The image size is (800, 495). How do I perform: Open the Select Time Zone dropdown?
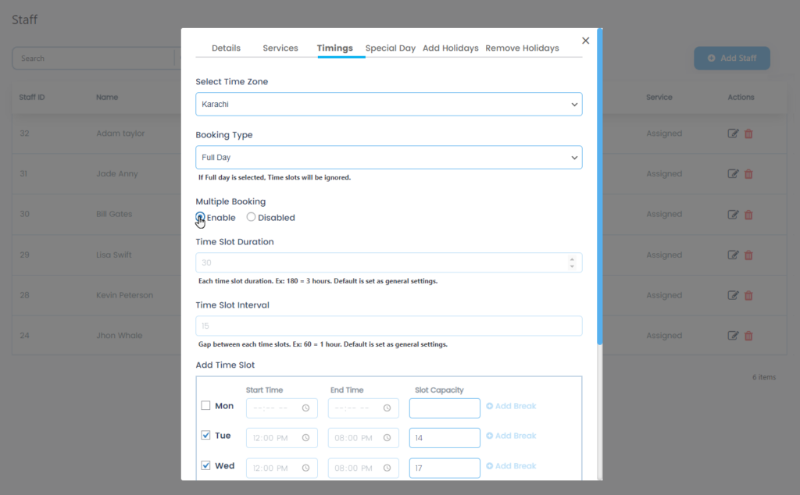388,103
